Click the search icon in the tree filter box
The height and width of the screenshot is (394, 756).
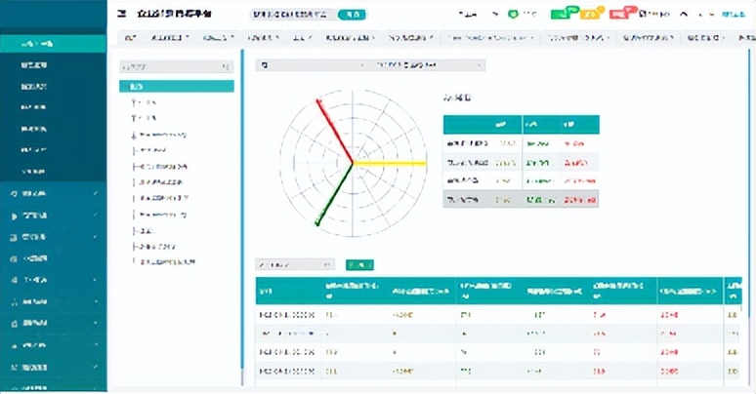(226, 67)
